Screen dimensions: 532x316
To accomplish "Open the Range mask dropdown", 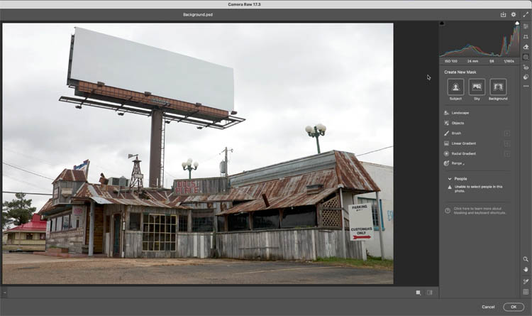I will 458,163.
